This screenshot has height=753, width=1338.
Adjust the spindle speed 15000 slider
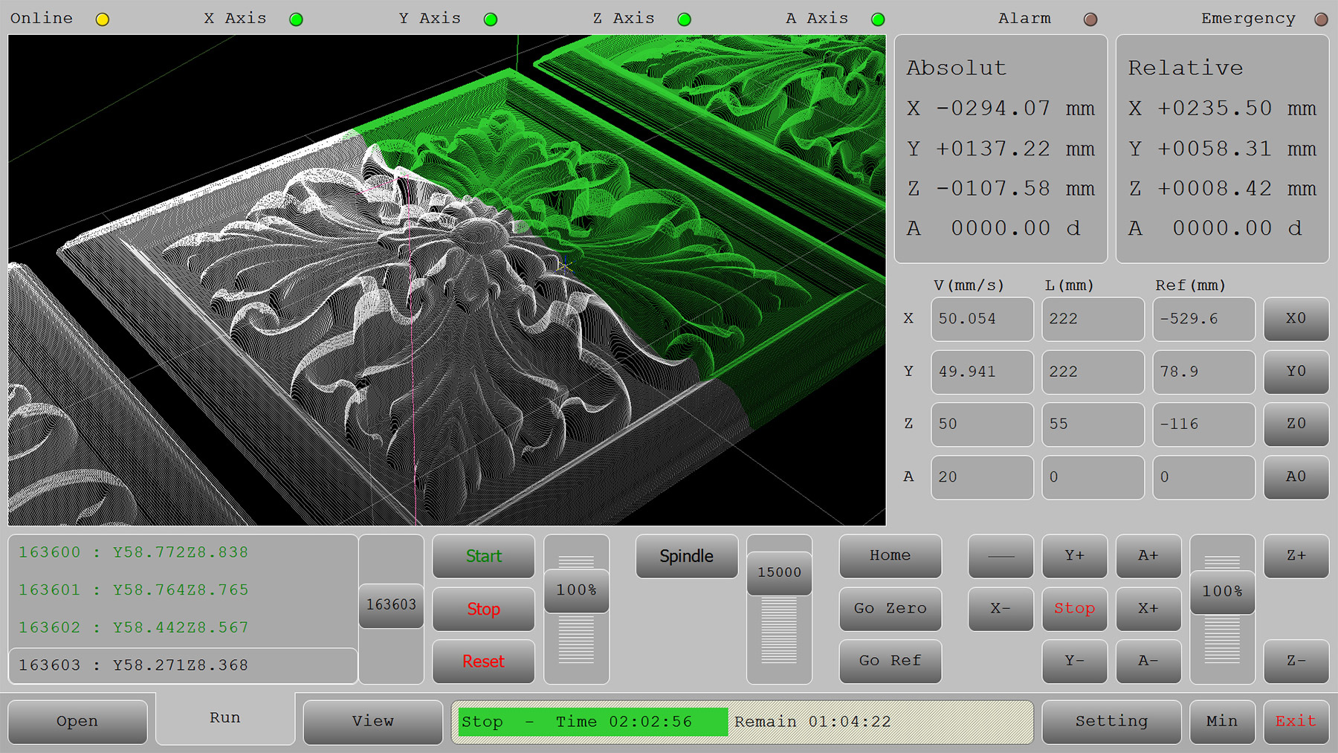point(779,573)
